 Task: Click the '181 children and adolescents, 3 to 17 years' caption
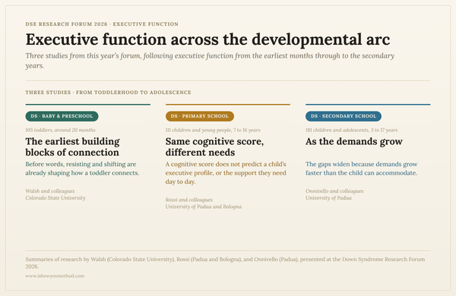point(352,130)
